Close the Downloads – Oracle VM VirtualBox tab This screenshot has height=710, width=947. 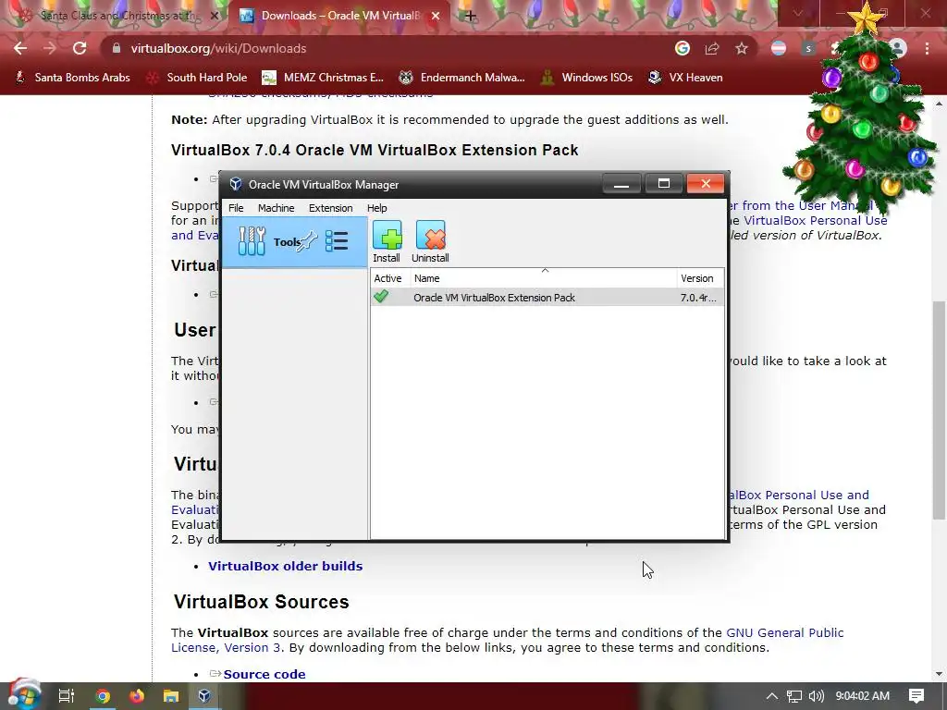[x=436, y=16]
